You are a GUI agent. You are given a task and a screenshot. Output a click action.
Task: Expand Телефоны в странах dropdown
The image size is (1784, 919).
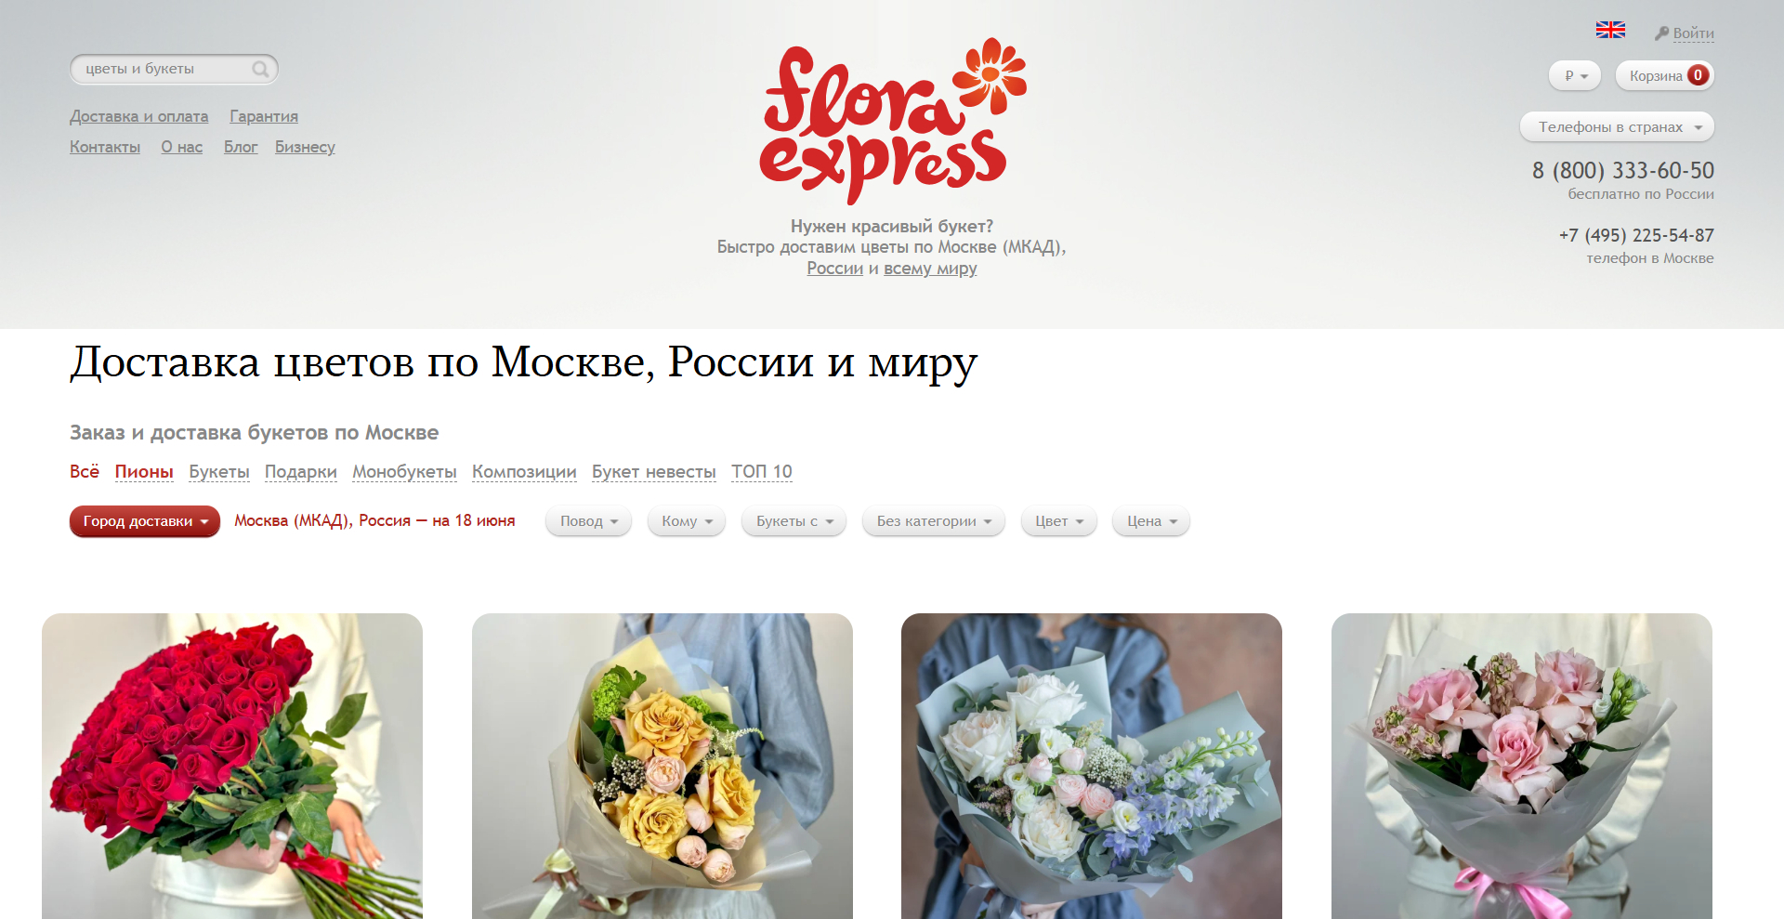pyautogui.click(x=1617, y=126)
